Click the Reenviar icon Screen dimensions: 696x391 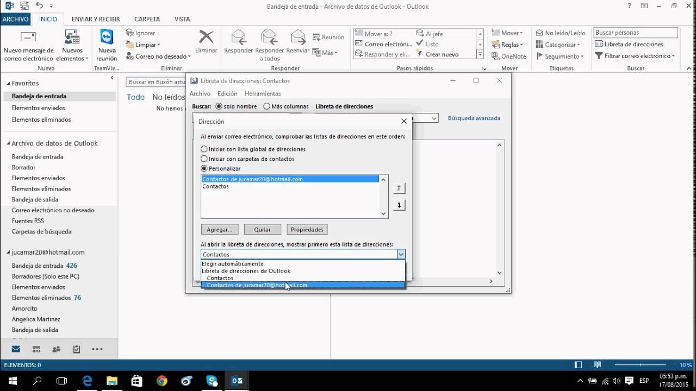(x=298, y=37)
